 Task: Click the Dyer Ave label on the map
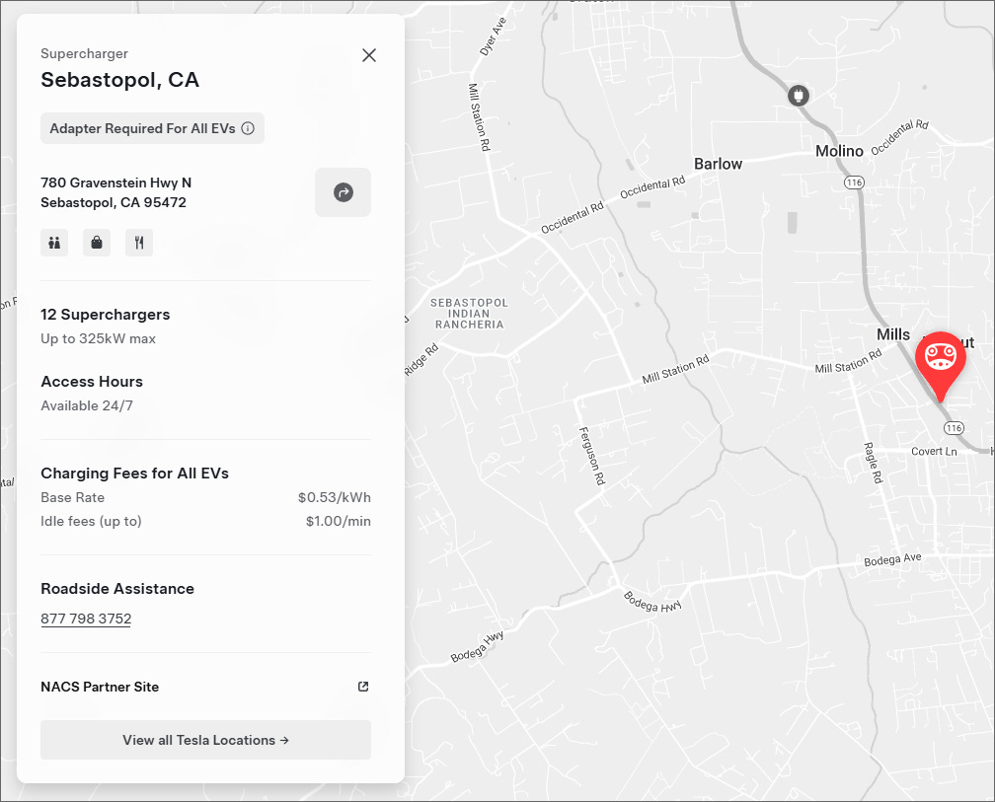click(494, 36)
